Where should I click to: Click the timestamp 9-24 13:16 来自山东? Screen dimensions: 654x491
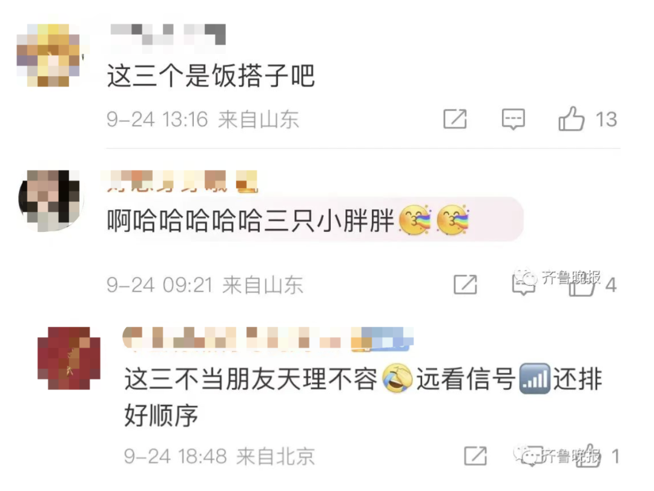tap(203, 119)
